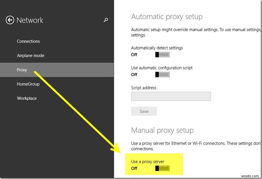Click the Network heading text
Image resolution: width=262 pixels, height=179 pixels.
[x=32, y=20]
